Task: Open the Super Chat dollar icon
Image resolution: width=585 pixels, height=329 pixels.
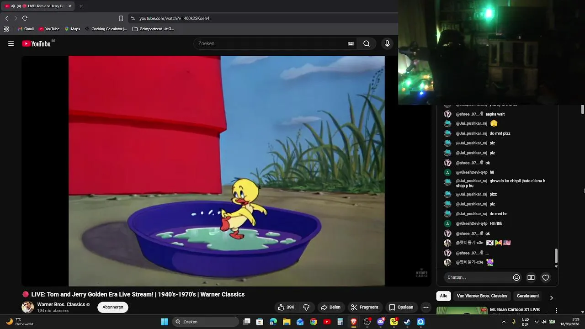Action: point(531,277)
